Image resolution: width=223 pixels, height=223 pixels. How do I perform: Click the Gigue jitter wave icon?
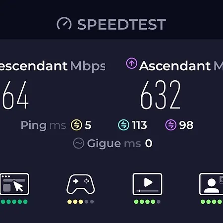[x=79, y=143]
